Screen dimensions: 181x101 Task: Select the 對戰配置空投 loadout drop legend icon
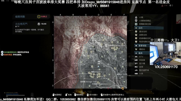point(136,24)
